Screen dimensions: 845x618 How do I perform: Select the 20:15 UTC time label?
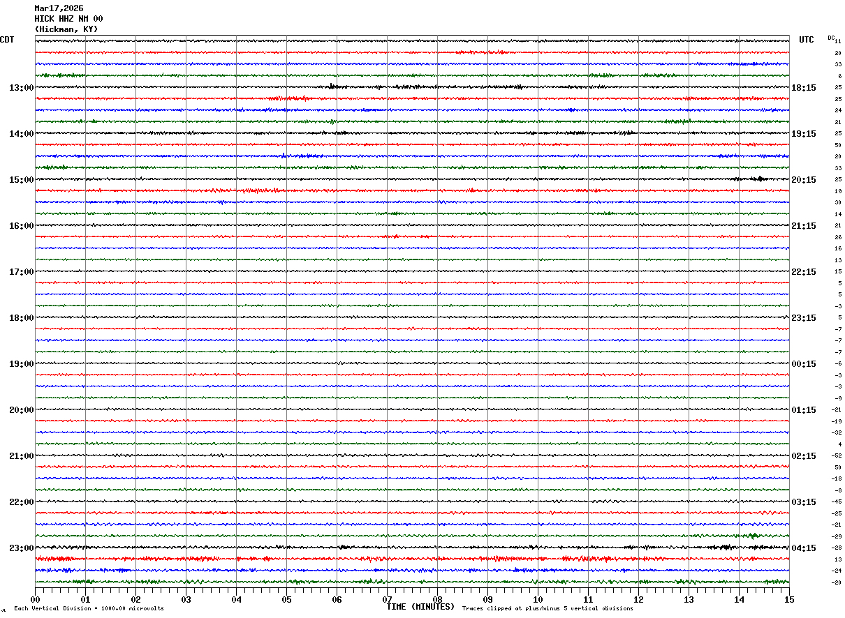pyautogui.click(x=804, y=180)
